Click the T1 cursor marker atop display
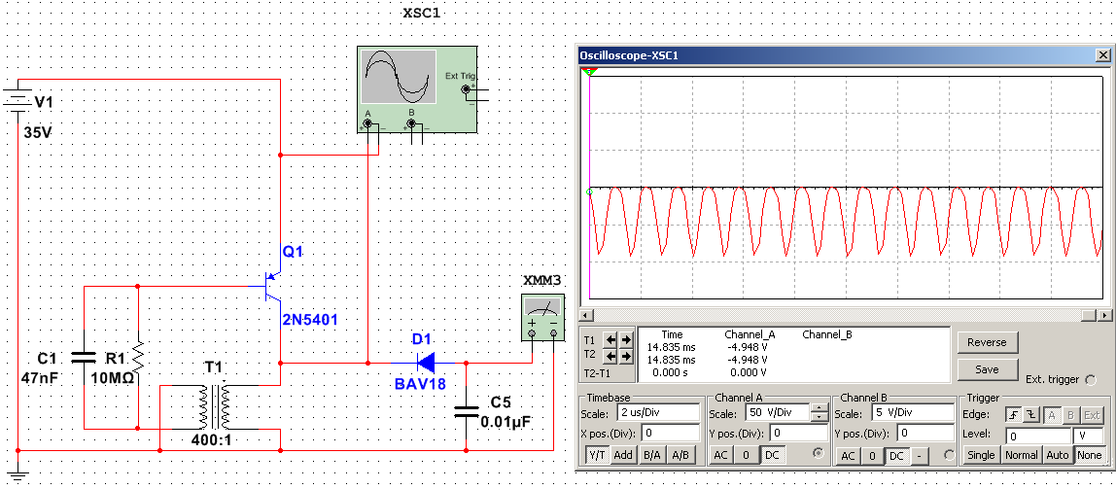Viewport: 1116px width, 489px height. point(588,72)
